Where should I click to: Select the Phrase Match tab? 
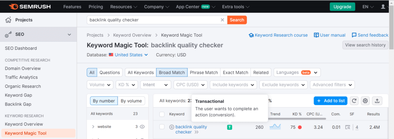(x=204, y=72)
